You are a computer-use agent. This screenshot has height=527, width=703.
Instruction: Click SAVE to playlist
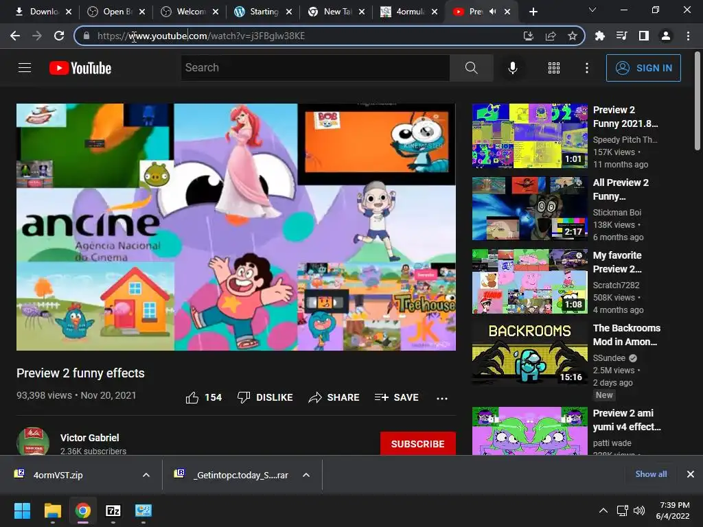click(397, 397)
